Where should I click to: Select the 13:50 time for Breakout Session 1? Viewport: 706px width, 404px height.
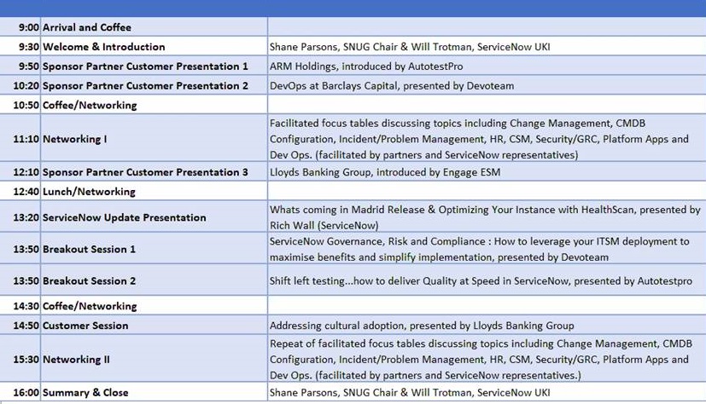point(20,249)
